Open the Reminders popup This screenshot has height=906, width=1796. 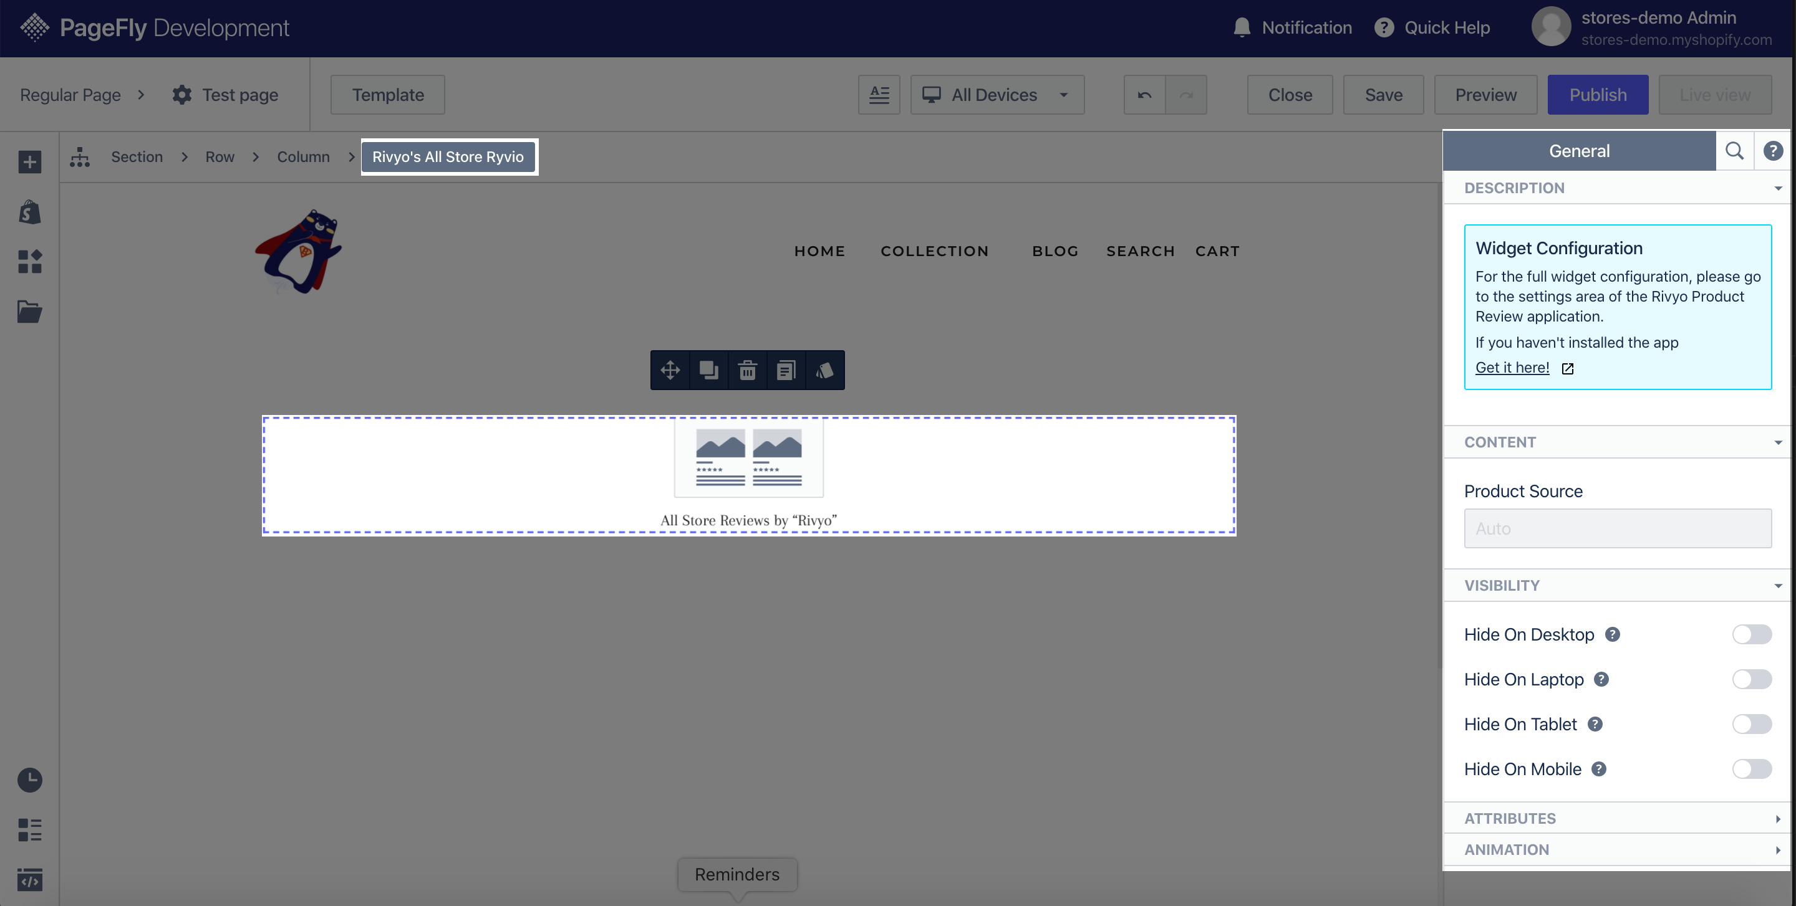tap(737, 874)
